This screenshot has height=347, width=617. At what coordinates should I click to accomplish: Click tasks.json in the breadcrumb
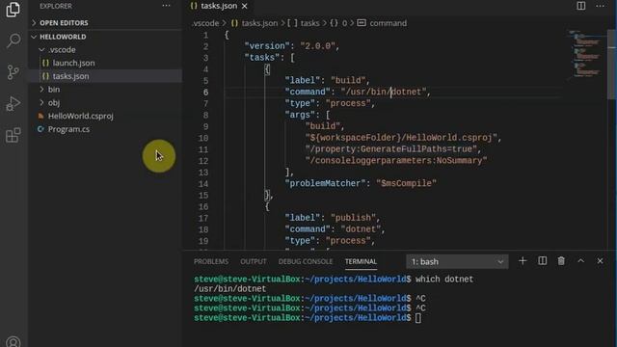point(259,23)
